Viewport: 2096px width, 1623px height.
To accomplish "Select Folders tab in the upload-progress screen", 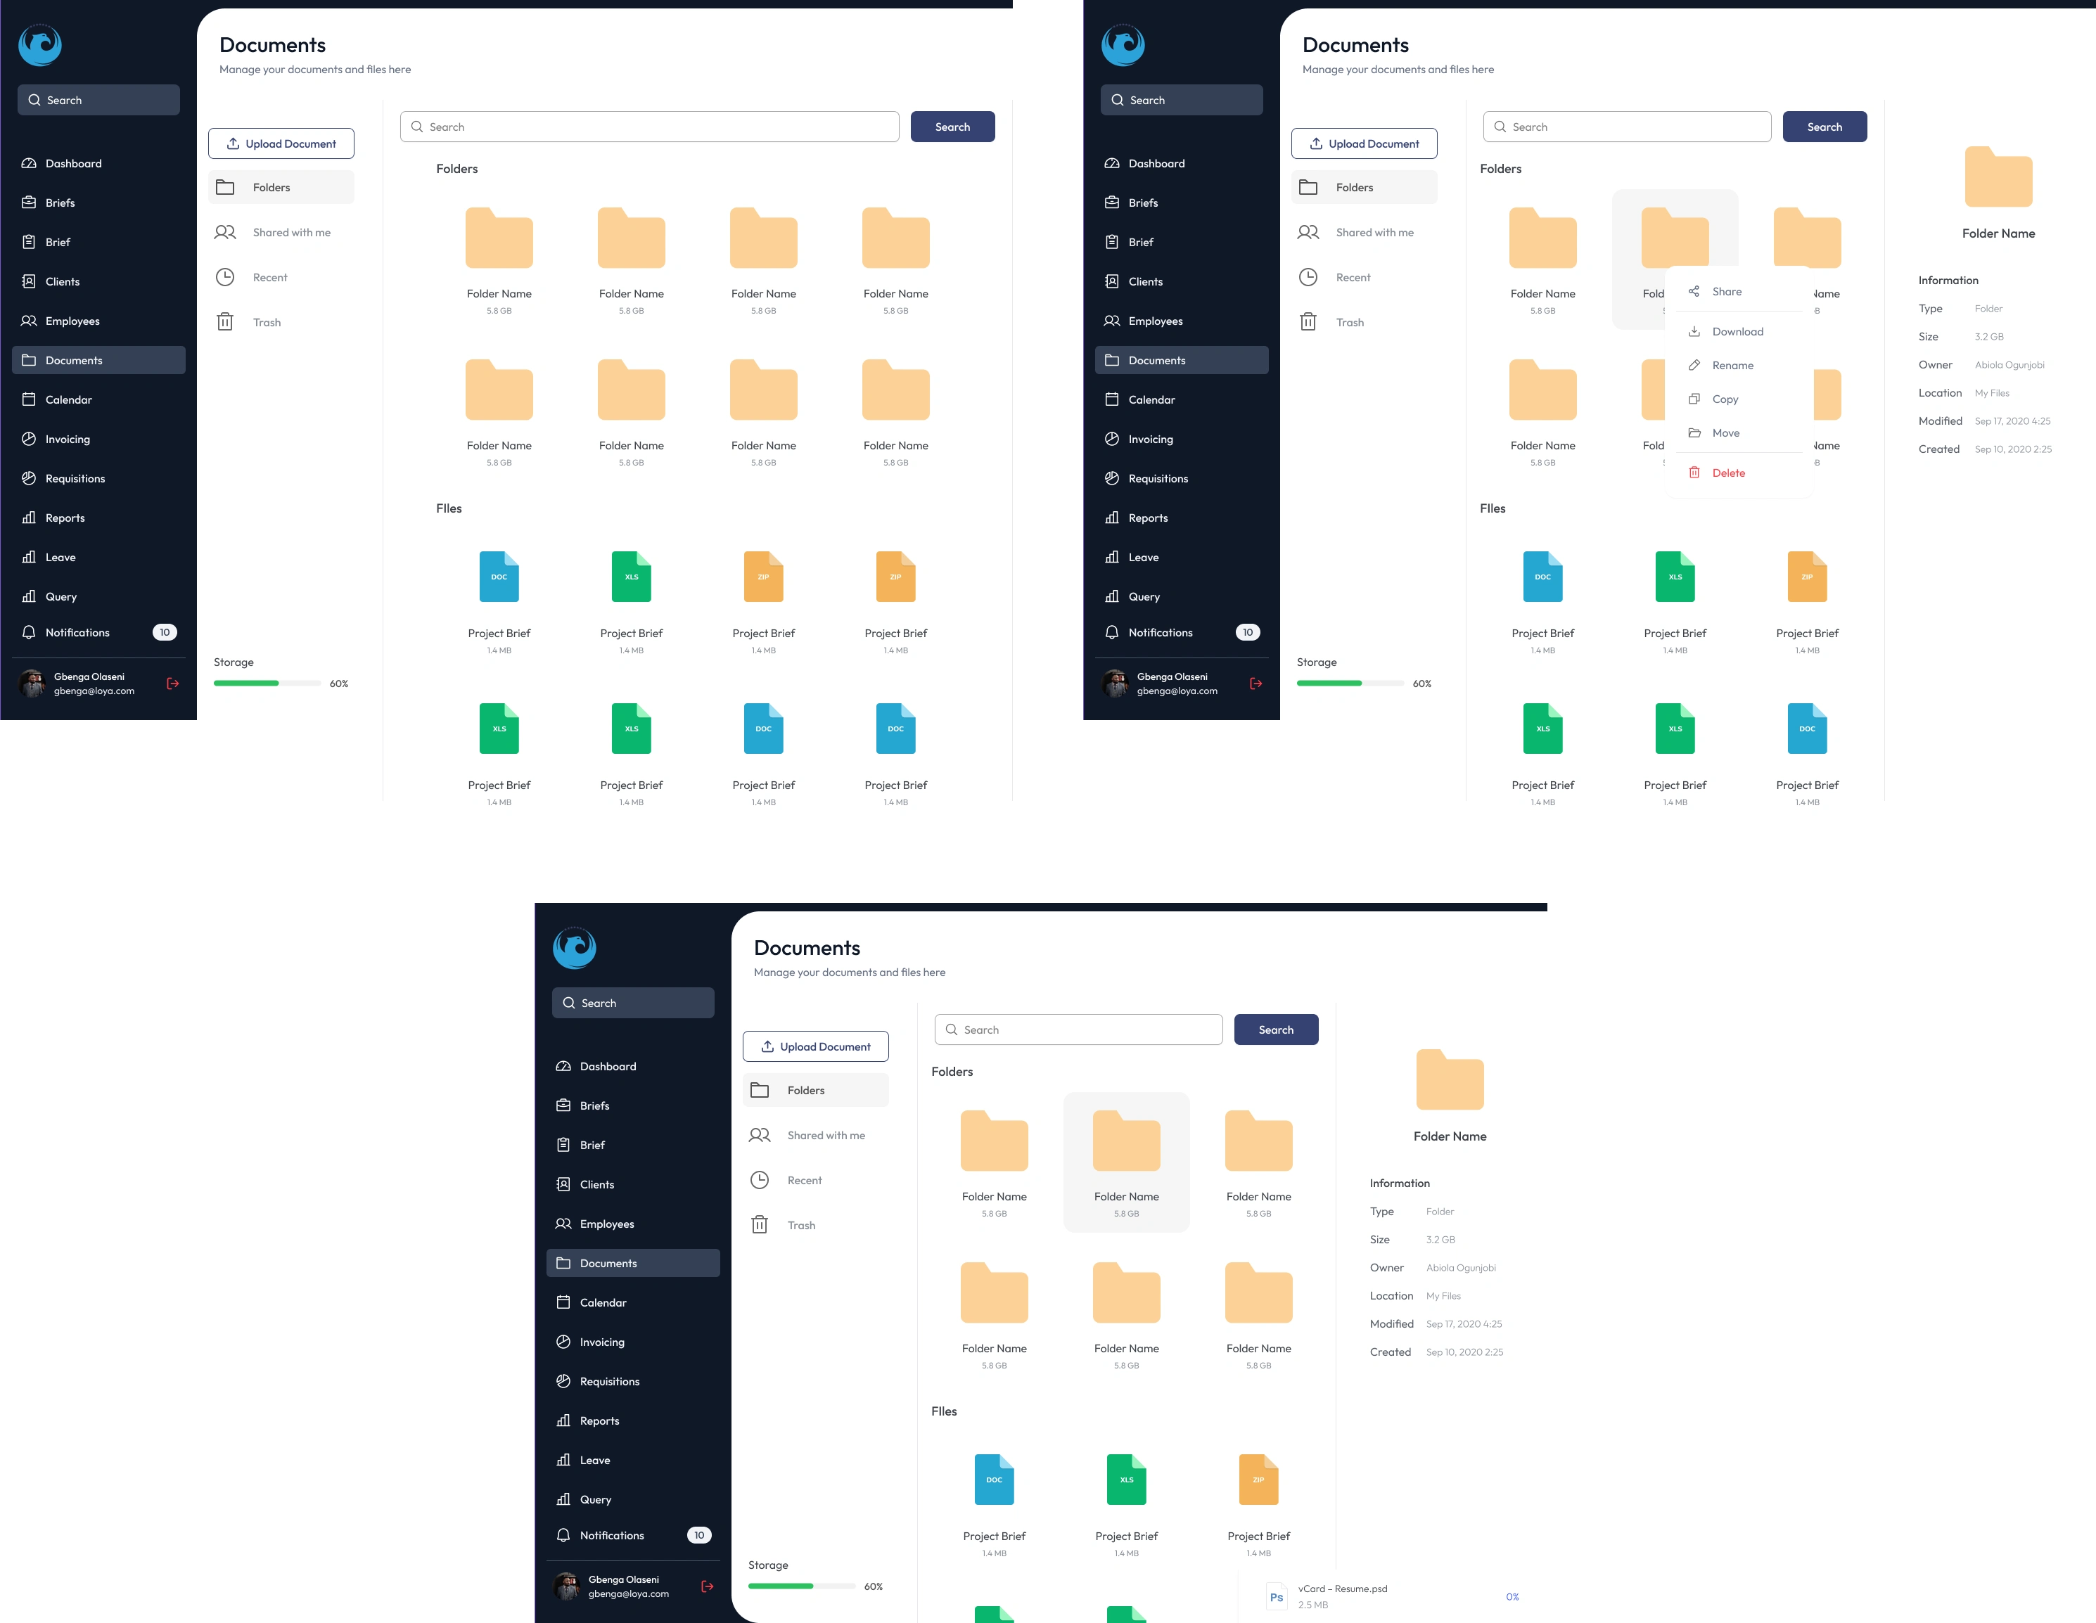I will (x=816, y=1090).
